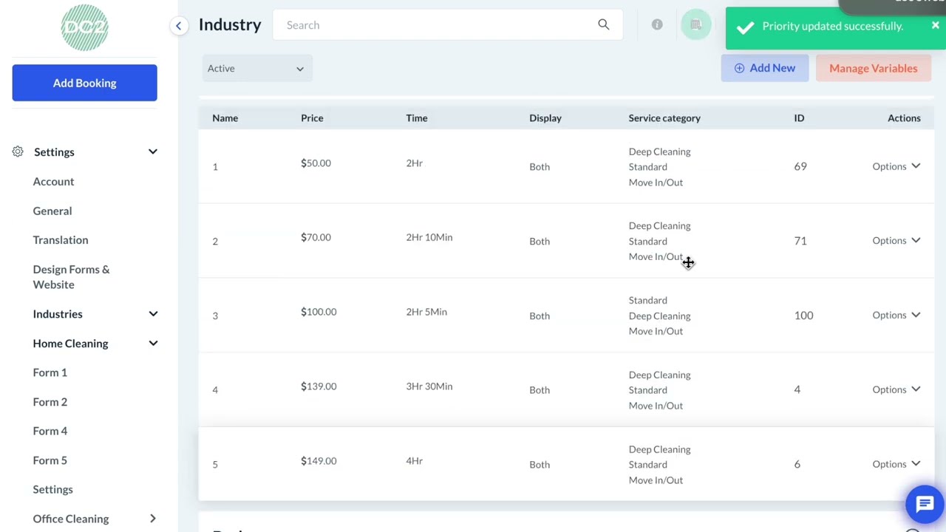The height and width of the screenshot is (532, 946).
Task: Dismiss the priority updated notification
Action: [x=935, y=26]
